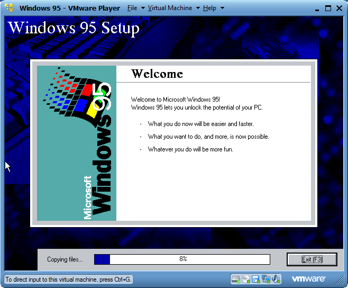Click the vmware logo in status bar

coord(308,279)
